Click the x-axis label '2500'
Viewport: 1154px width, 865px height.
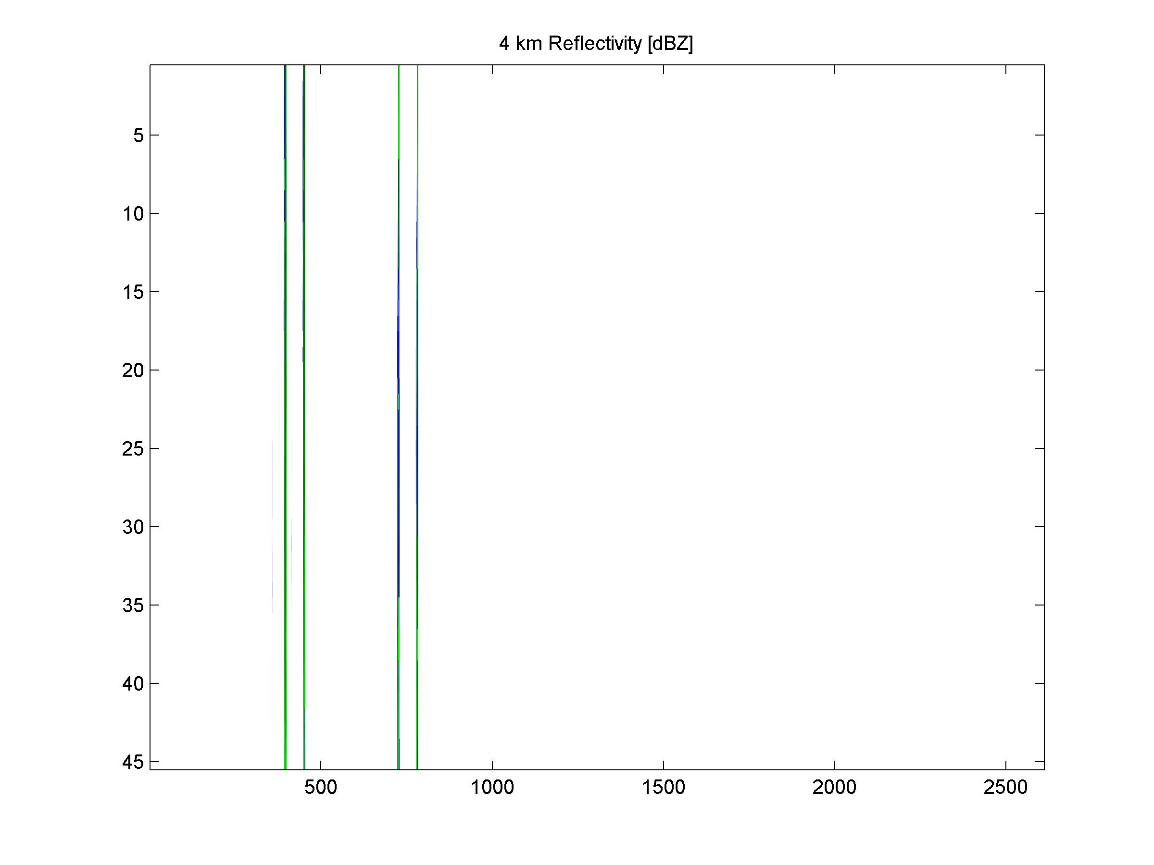tap(1006, 787)
